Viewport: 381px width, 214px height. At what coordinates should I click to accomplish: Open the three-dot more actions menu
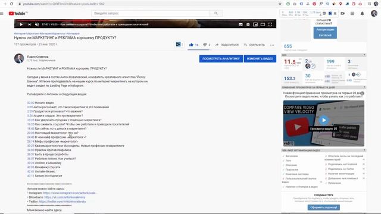[x=272, y=45]
